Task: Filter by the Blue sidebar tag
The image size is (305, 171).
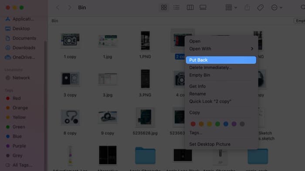Action: point(14,137)
